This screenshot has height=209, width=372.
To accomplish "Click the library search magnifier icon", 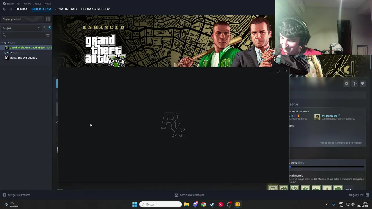I will 4,35.
